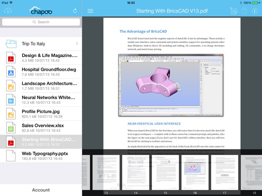Tap the PDF title in header
The width and height of the screenshot is (262, 196).
click(x=172, y=11)
